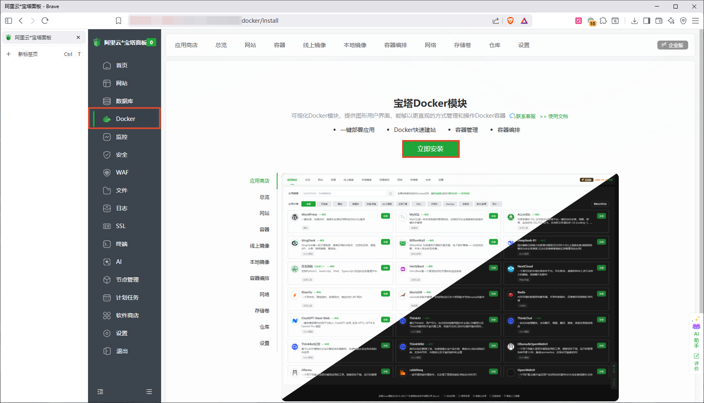The width and height of the screenshot is (704, 403).
Task: Go to 数据库 database in sidebar
Action: pos(125,101)
